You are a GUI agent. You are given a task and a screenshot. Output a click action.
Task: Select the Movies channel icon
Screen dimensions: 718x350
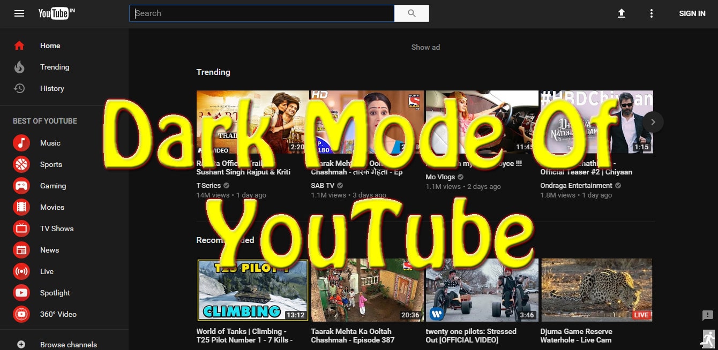click(21, 207)
